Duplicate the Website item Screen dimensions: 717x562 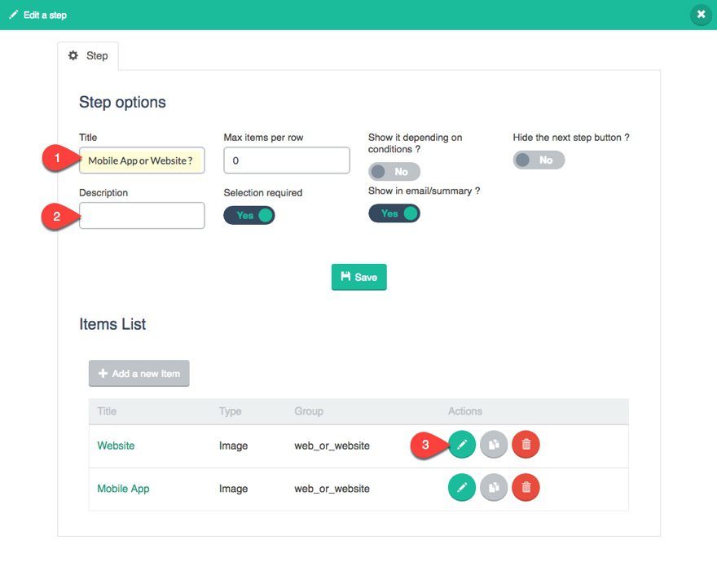point(494,445)
